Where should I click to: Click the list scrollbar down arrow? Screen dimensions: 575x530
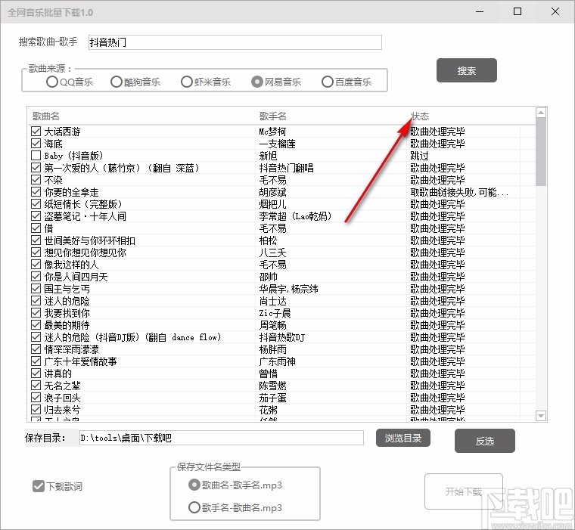click(541, 416)
